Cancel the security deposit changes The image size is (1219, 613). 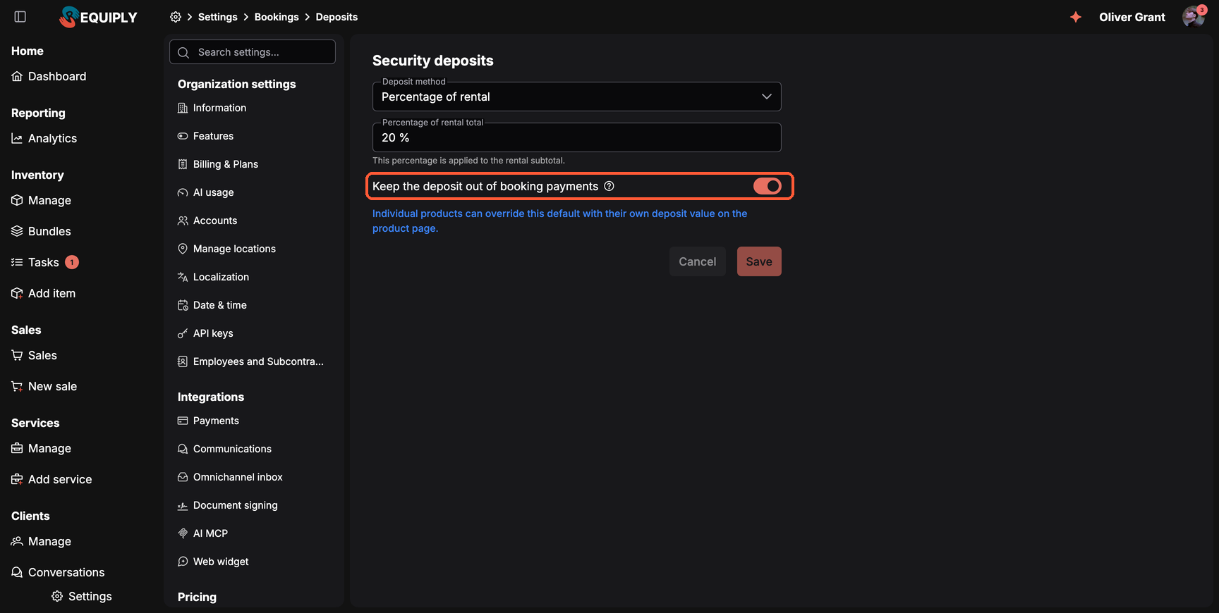pos(698,261)
